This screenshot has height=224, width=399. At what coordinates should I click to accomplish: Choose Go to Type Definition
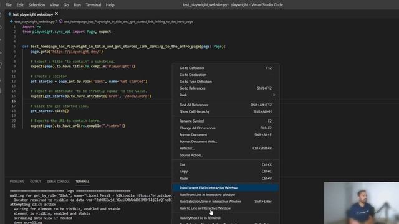coord(226,82)
